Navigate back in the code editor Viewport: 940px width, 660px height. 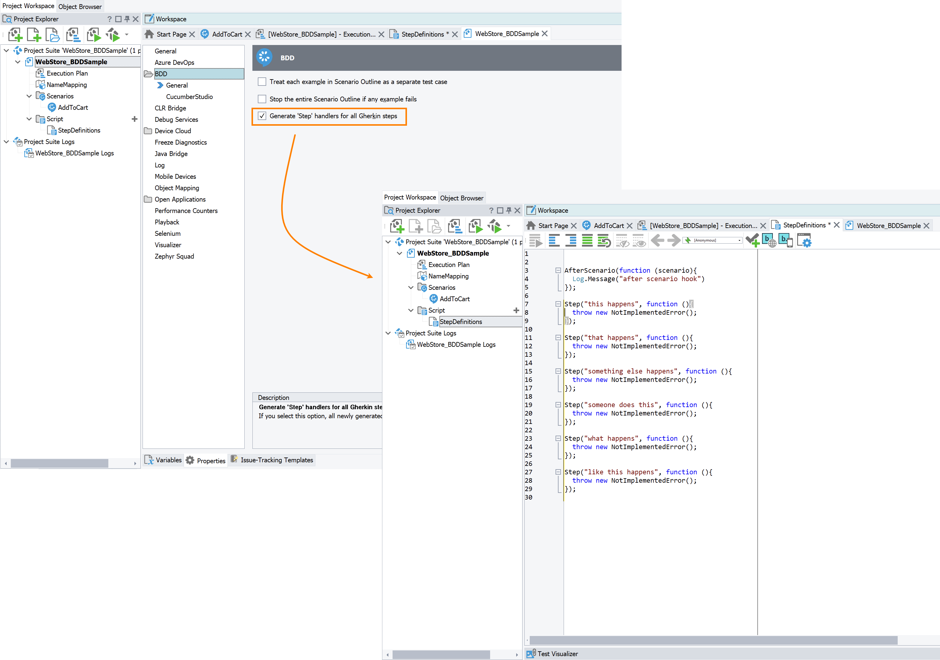point(658,241)
